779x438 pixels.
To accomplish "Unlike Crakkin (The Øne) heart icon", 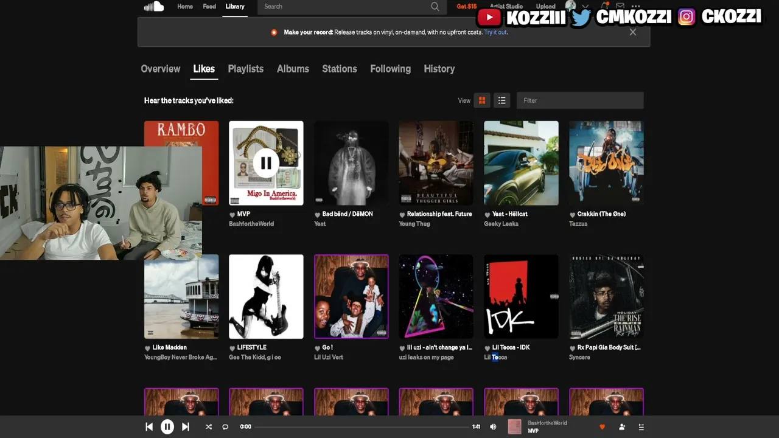I will (x=572, y=215).
